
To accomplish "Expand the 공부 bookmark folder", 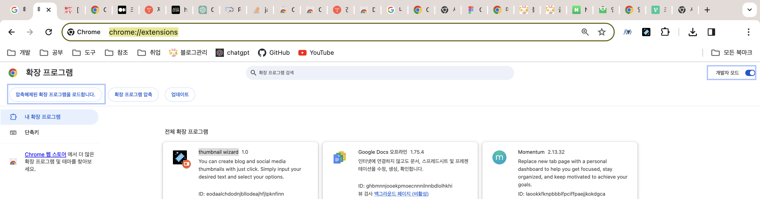I will coord(51,53).
